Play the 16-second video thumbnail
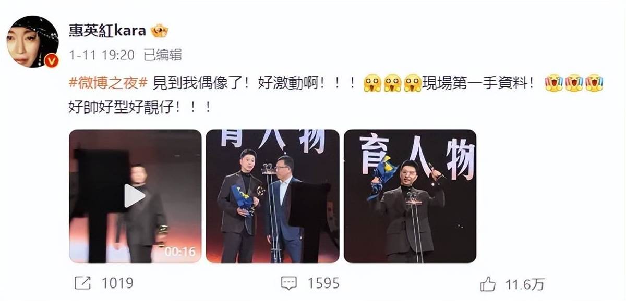The image size is (626, 301). click(x=135, y=196)
